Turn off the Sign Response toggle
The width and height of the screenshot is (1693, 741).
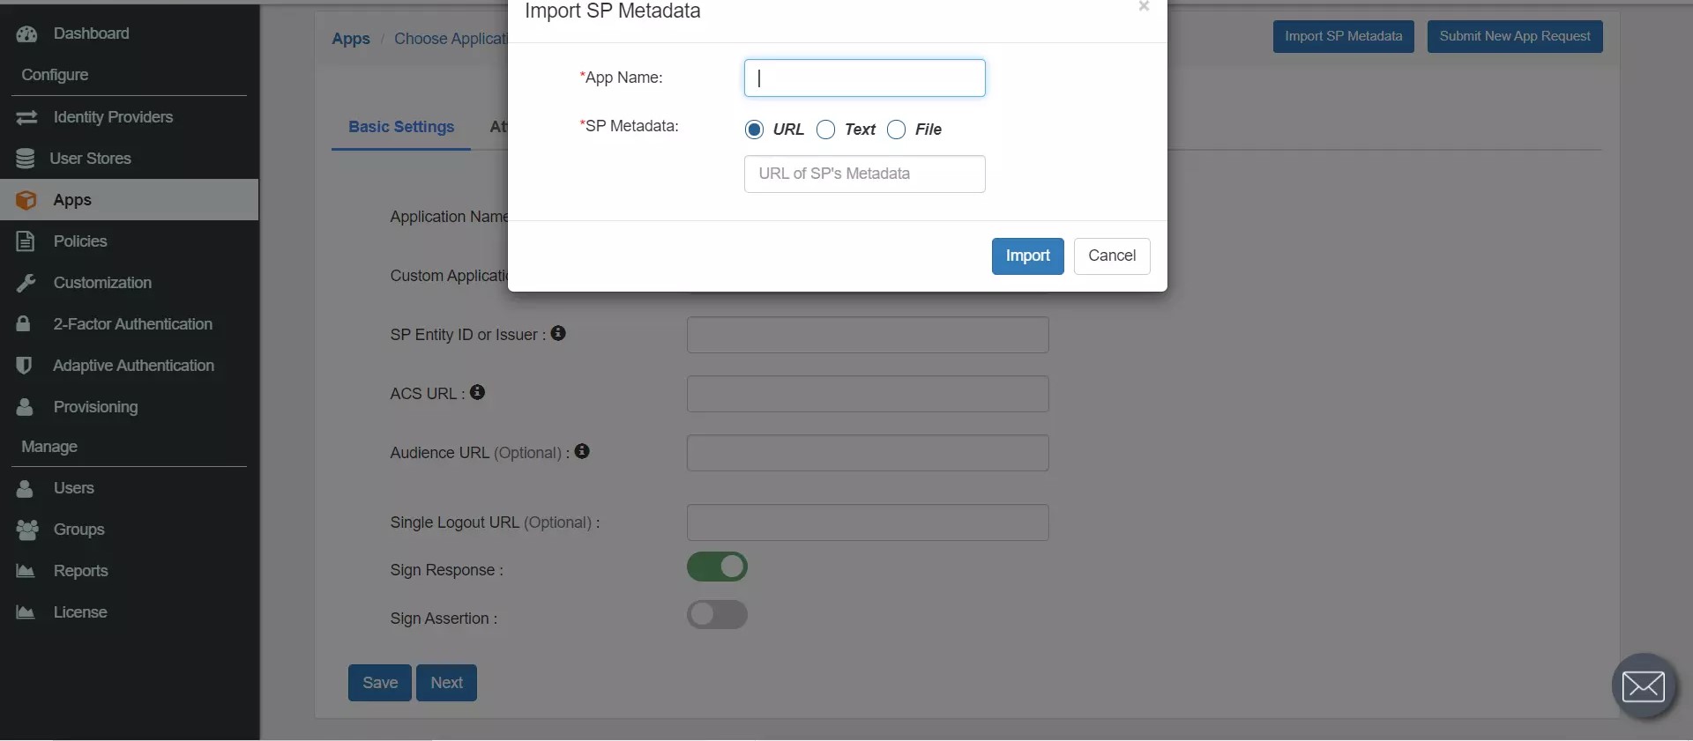point(717,567)
